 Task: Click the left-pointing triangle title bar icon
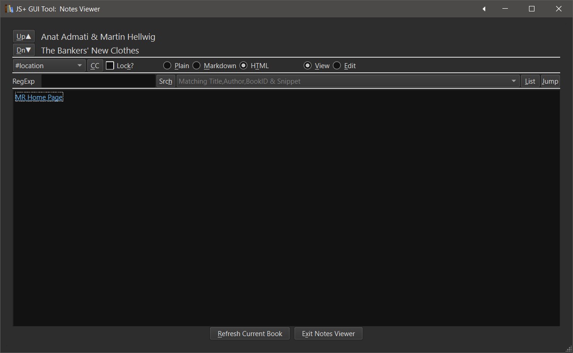point(484,9)
